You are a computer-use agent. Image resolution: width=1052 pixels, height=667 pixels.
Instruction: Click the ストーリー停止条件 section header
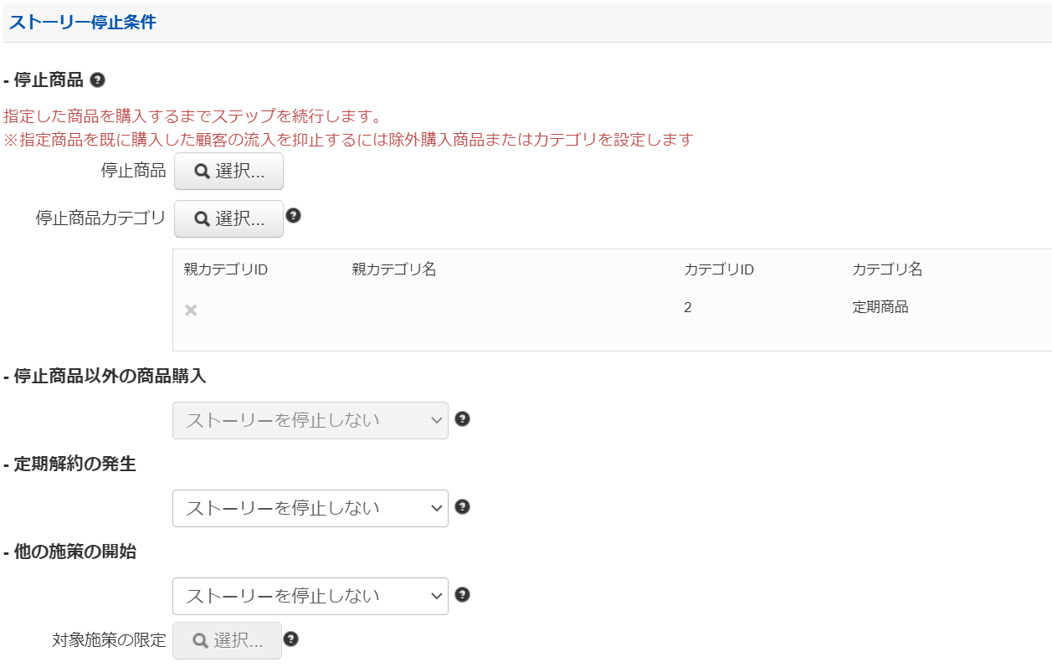(82, 23)
